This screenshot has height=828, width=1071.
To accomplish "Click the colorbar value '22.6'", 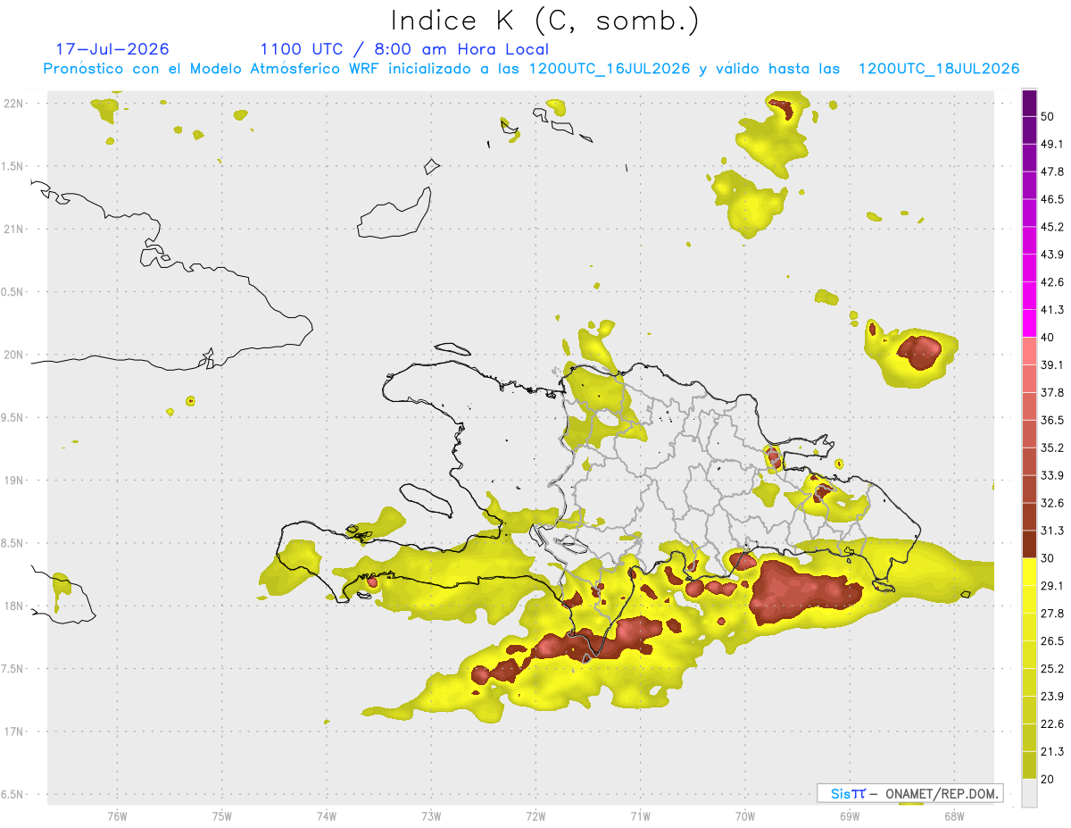I will [1052, 724].
